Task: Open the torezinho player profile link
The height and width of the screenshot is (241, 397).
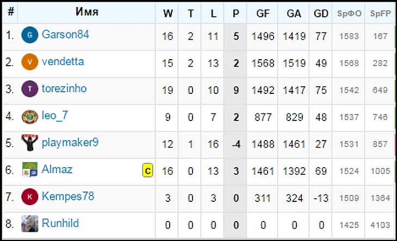Action: (64, 88)
